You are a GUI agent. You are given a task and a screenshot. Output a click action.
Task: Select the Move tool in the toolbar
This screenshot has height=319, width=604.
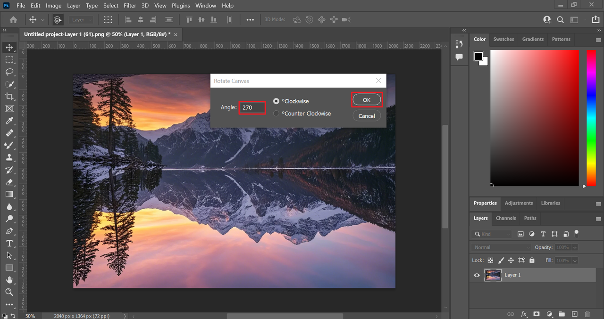tap(9, 48)
